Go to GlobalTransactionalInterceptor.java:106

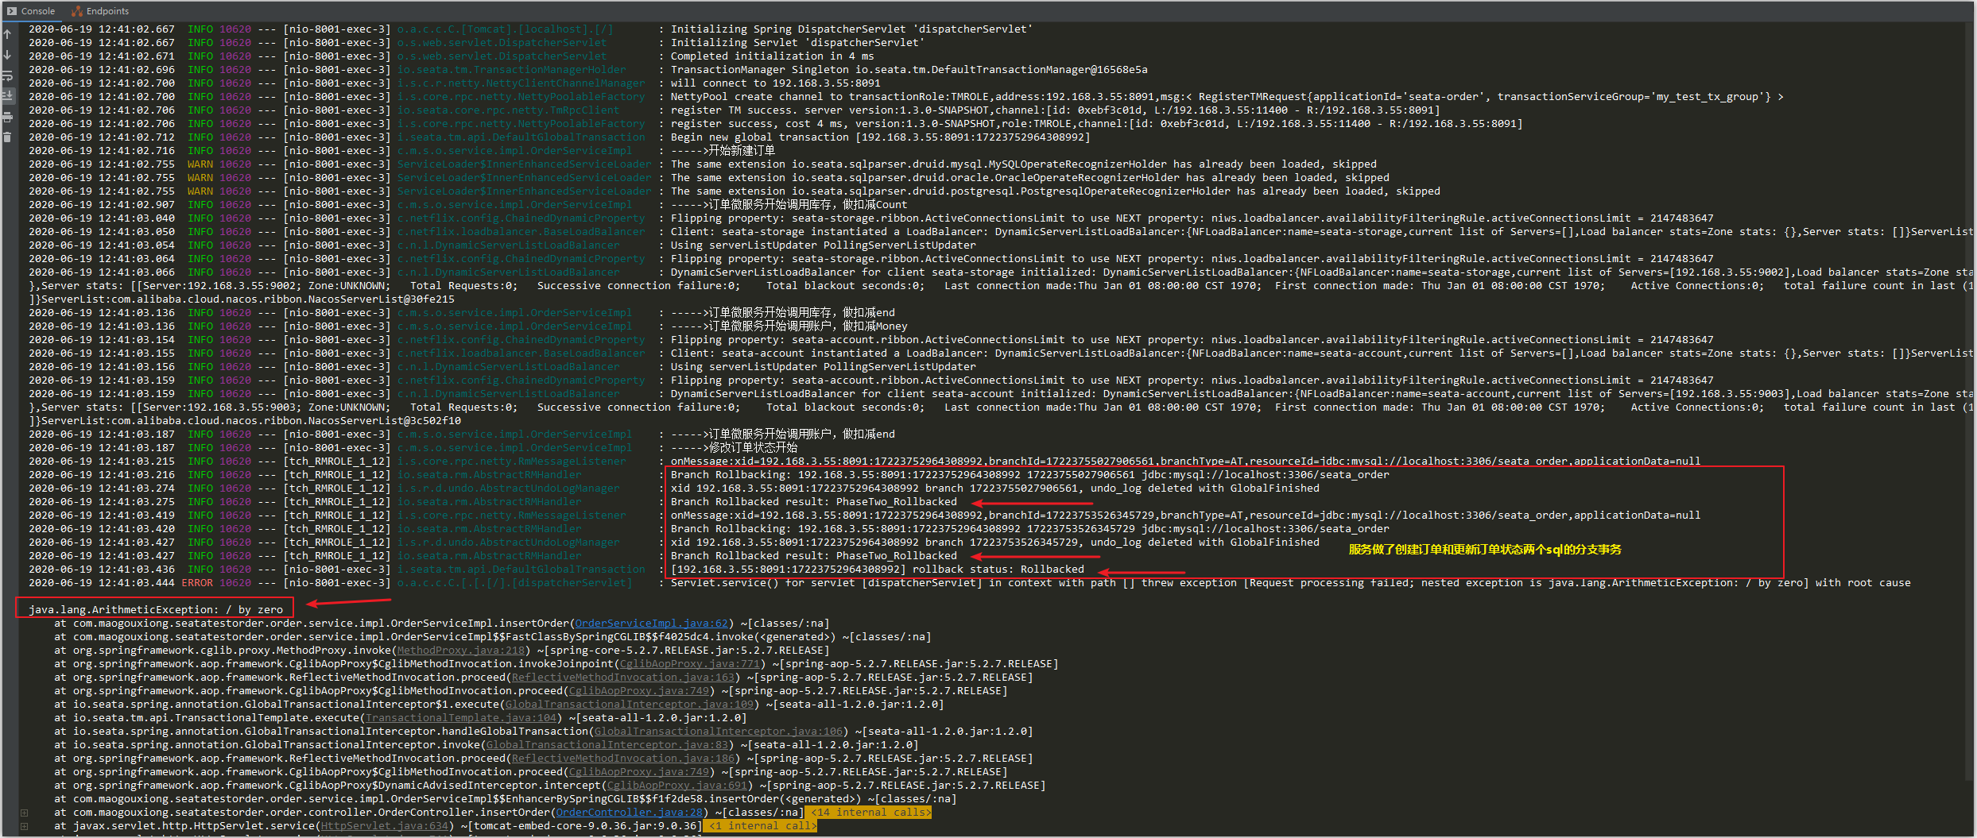tap(719, 732)
